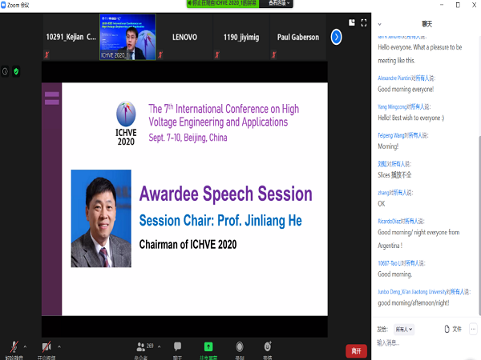481x360 pixels.
Task: Click the green share screen icon
Action: pos(208,346)
